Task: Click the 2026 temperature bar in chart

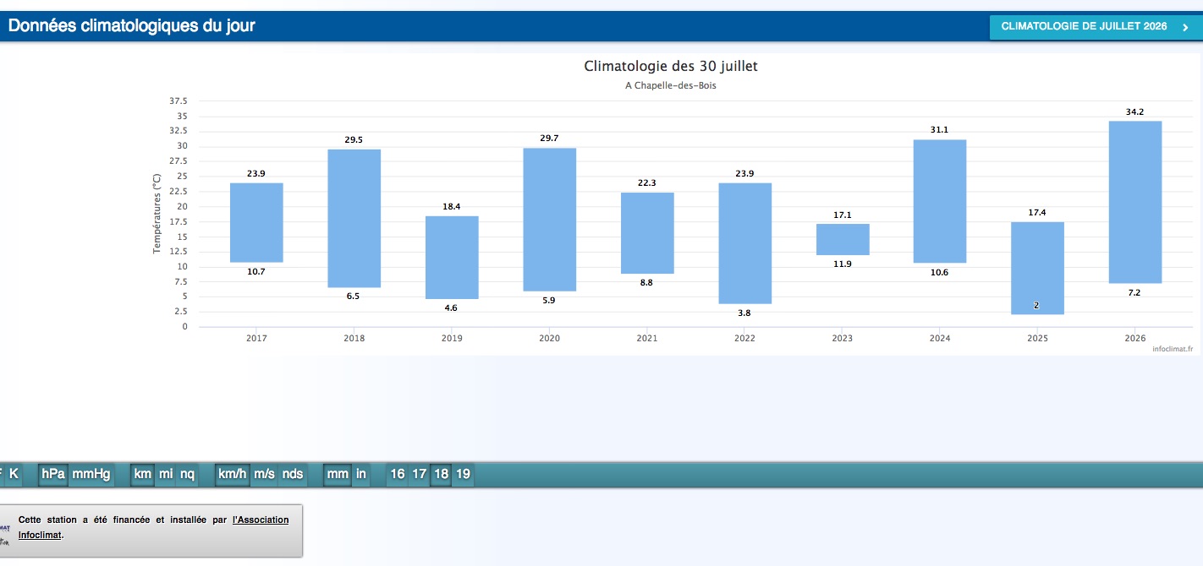Action: click(x=1134, y=202)
